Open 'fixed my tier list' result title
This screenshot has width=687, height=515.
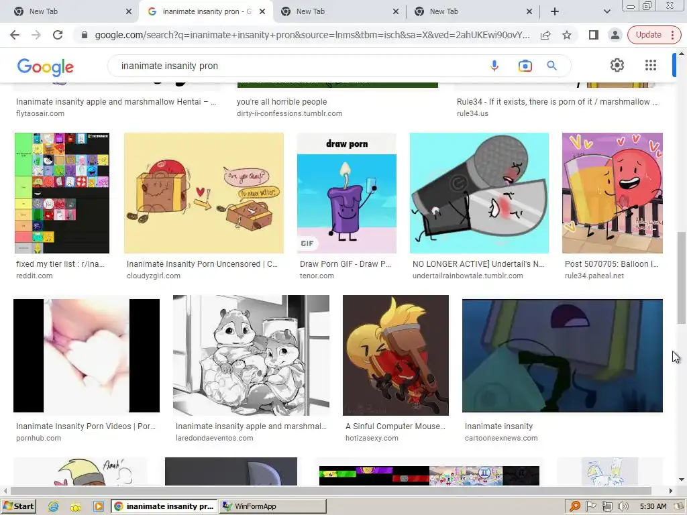tap(60, 264)
